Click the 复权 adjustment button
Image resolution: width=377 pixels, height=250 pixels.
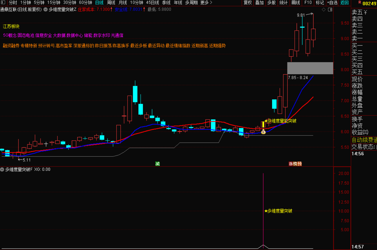point(248,2)
